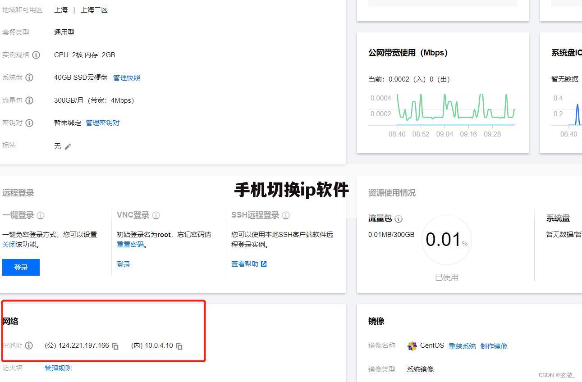582x382 pixels.
Task: Click the 0.01% usage ring gauge
Action: 447,240
